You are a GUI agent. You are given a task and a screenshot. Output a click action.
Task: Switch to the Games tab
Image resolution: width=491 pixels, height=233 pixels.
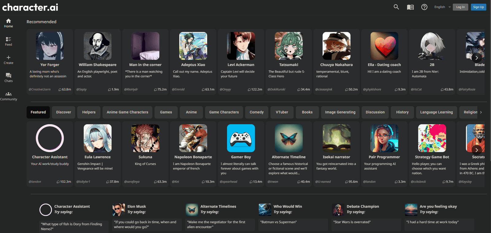pos(166,112)
